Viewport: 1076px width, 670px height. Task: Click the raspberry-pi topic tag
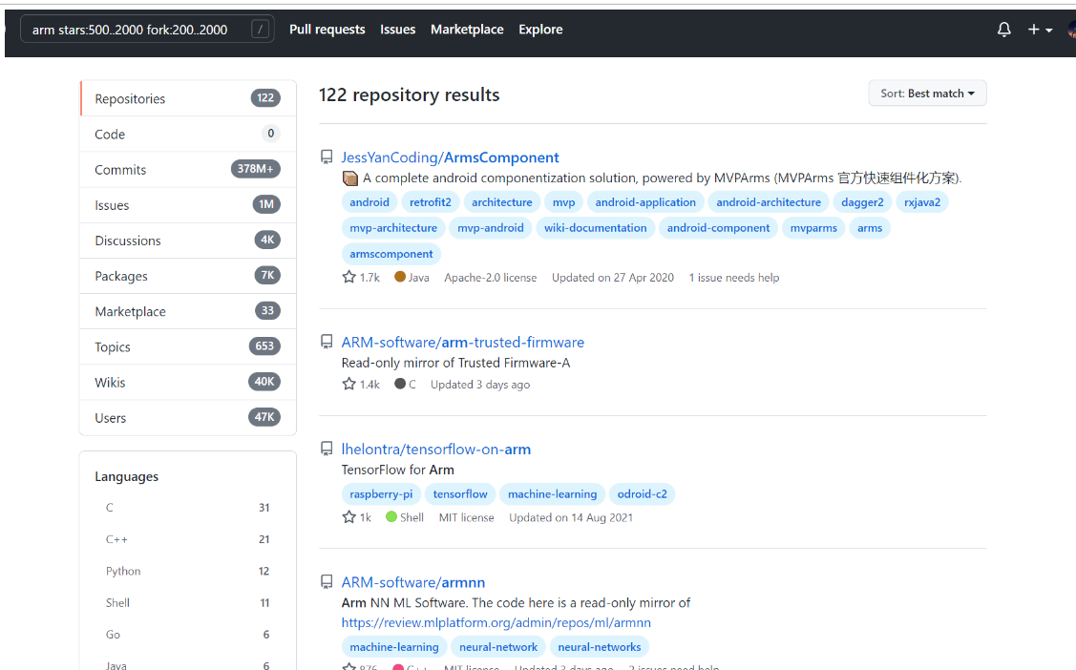[x=381, y=493]
